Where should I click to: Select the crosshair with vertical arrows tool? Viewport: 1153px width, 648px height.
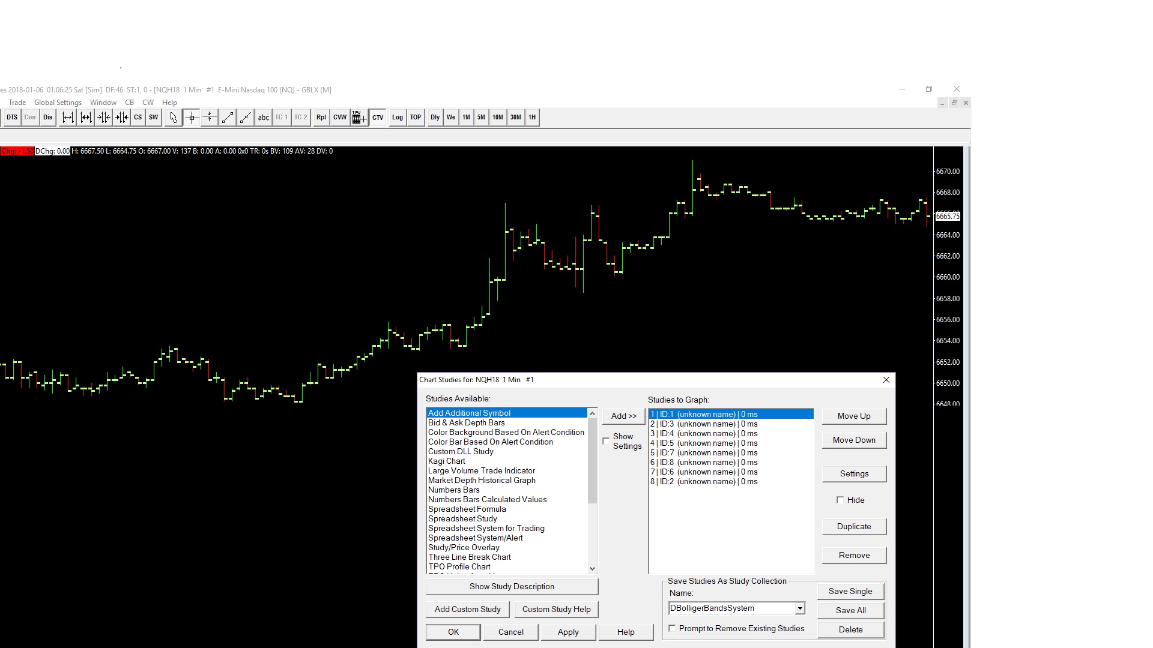pos(209,118)
